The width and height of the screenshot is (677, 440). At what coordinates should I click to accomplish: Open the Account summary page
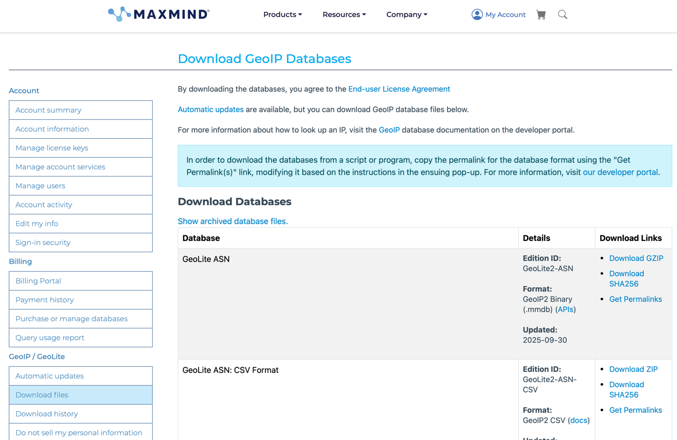80,110
